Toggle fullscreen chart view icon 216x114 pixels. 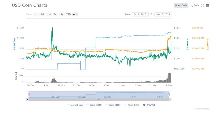[x=203, y=5]
